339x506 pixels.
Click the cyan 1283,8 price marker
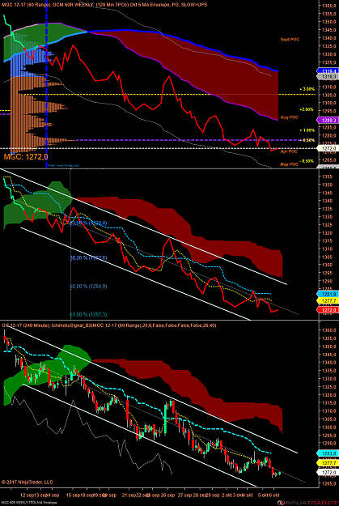coord(328,453)
